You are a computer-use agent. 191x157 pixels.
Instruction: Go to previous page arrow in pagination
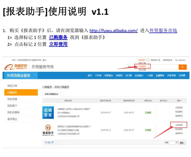coord(57,142)
